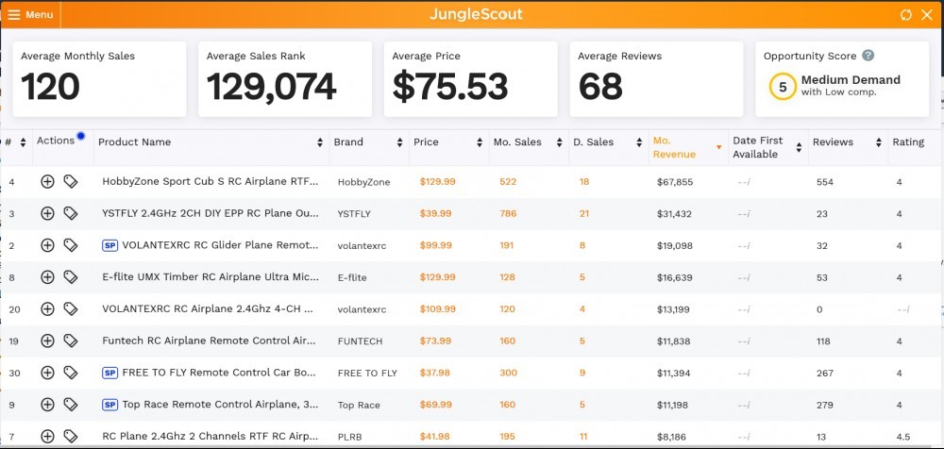Viewport: 944px width, 449px height.
Task: Click the $75.53 Average Price value
Action: 449,86
